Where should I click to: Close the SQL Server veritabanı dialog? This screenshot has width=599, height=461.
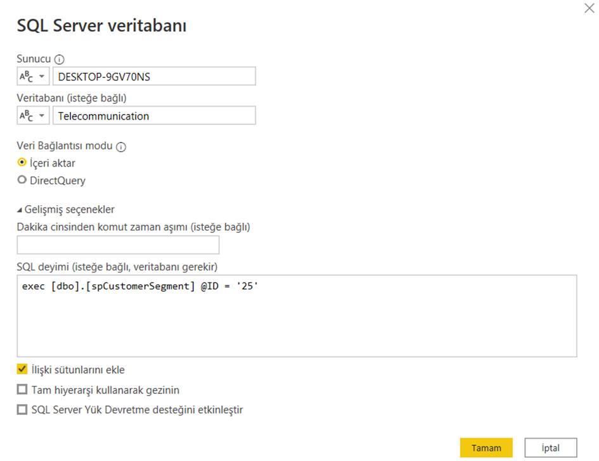pyautogui.click(x=589, y=8)
